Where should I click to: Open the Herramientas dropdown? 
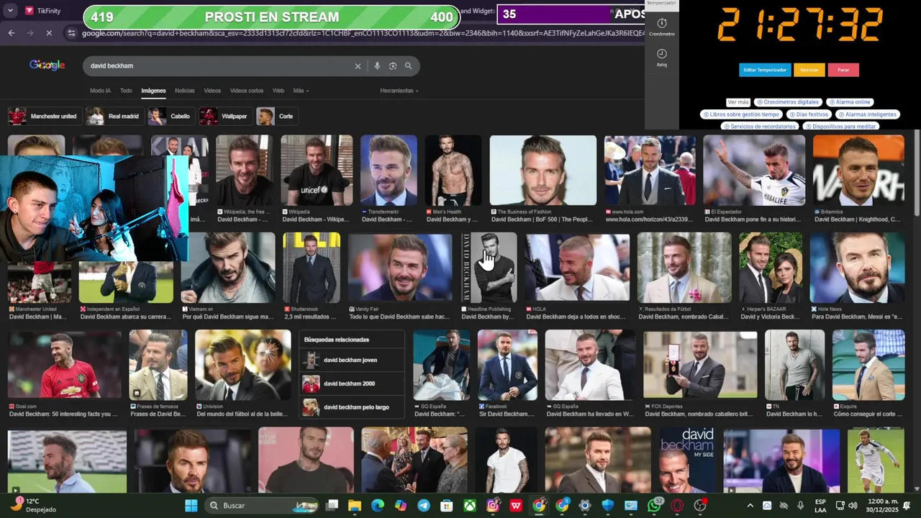(x=399, y=91)
